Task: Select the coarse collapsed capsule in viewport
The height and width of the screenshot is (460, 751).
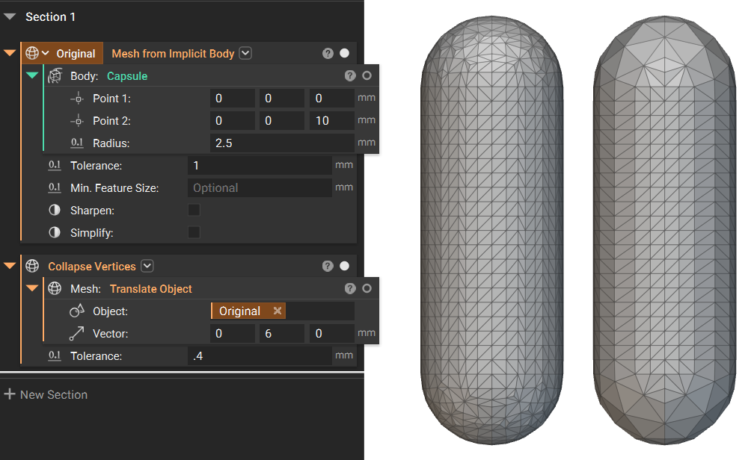Action: click(664, 230)
